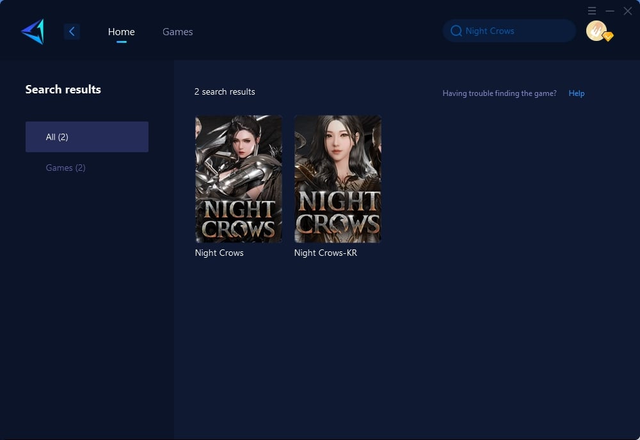Click the "2 search results" count text

225,91
